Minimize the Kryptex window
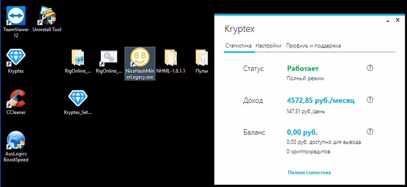407x187 pixels. (x=387, y=20)
